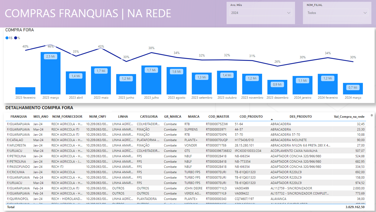Click product code CQ74607/197
The width and height of the screenshot is (376, 212).
244,199
